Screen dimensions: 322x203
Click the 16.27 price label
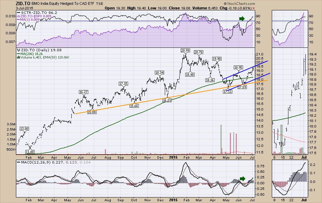(83, 92)
